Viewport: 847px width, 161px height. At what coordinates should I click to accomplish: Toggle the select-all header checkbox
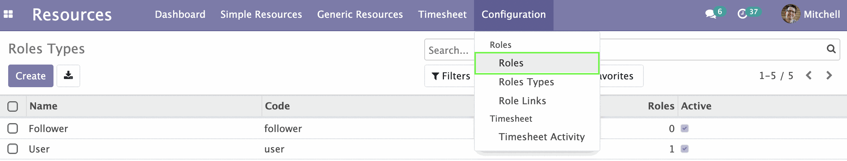click(x=13, y=106)
